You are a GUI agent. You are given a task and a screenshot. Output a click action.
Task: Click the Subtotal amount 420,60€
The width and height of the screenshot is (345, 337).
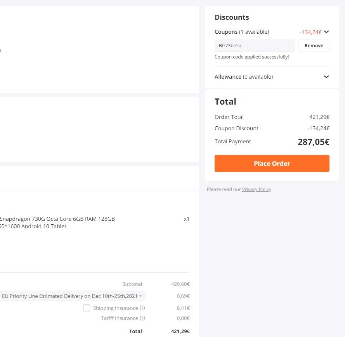click(x=180, y=284)
